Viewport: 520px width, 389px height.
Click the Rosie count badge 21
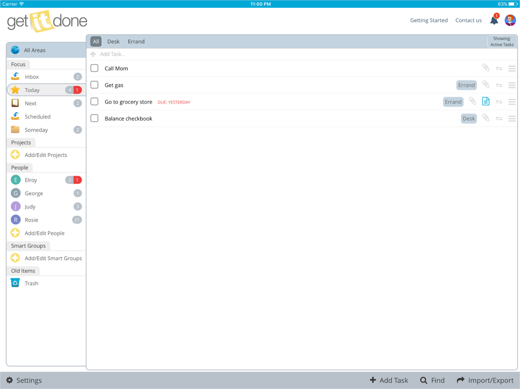(x=77, y=219)
